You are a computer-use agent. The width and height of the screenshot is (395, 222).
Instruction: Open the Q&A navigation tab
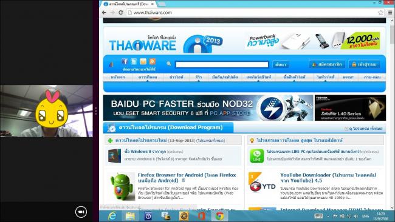[x=372, y=77]
